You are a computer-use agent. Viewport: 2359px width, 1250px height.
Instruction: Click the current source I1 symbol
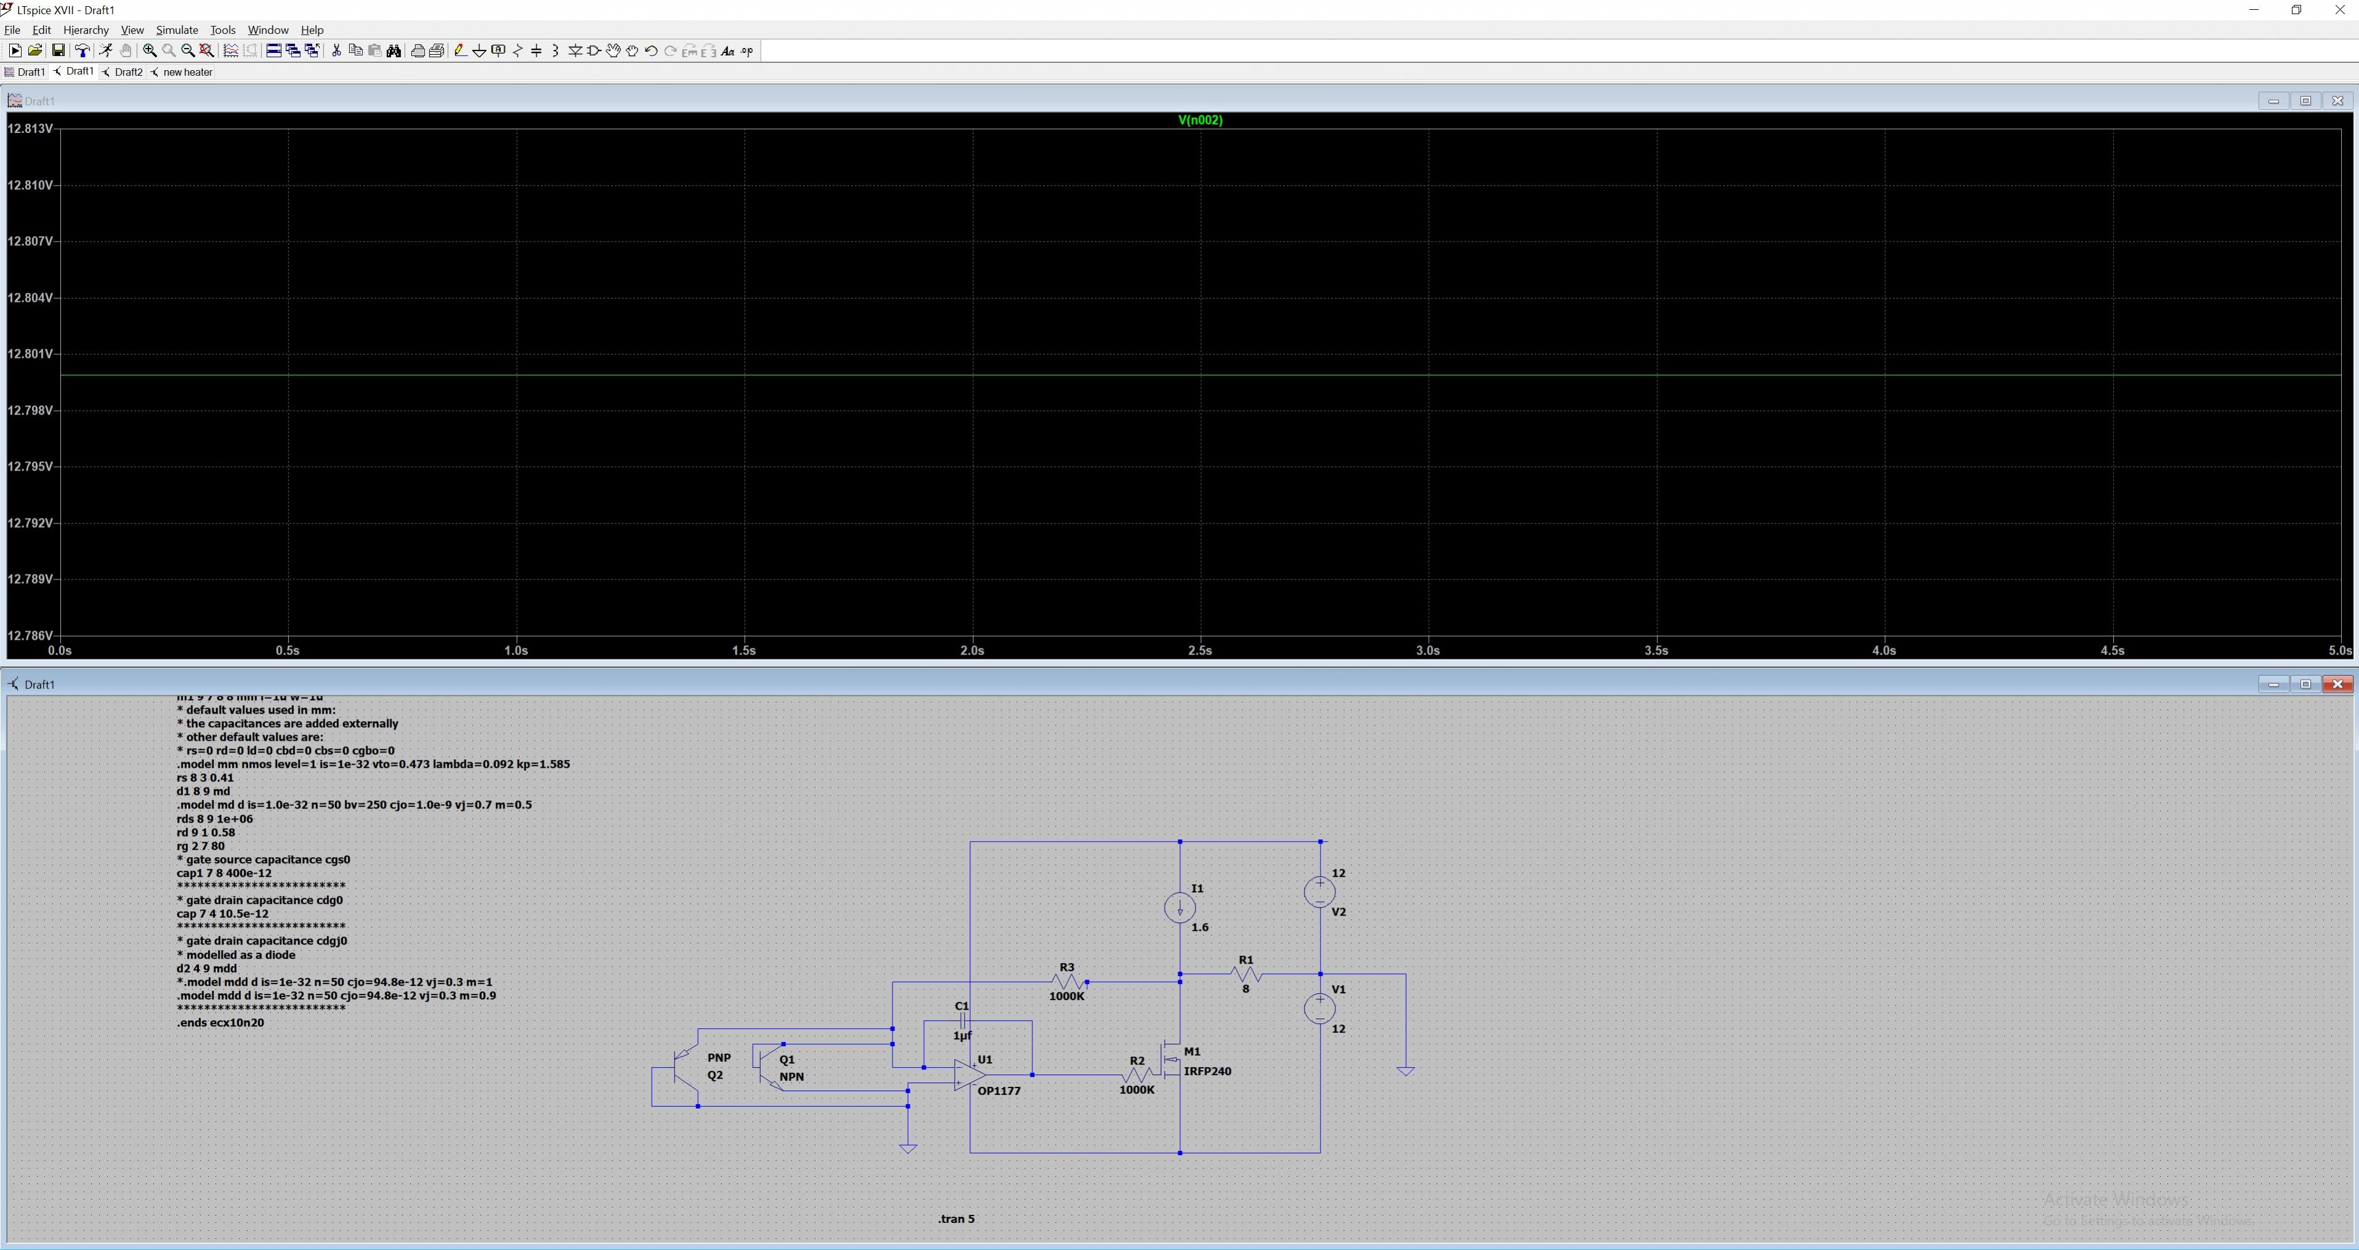[1179, 908]
